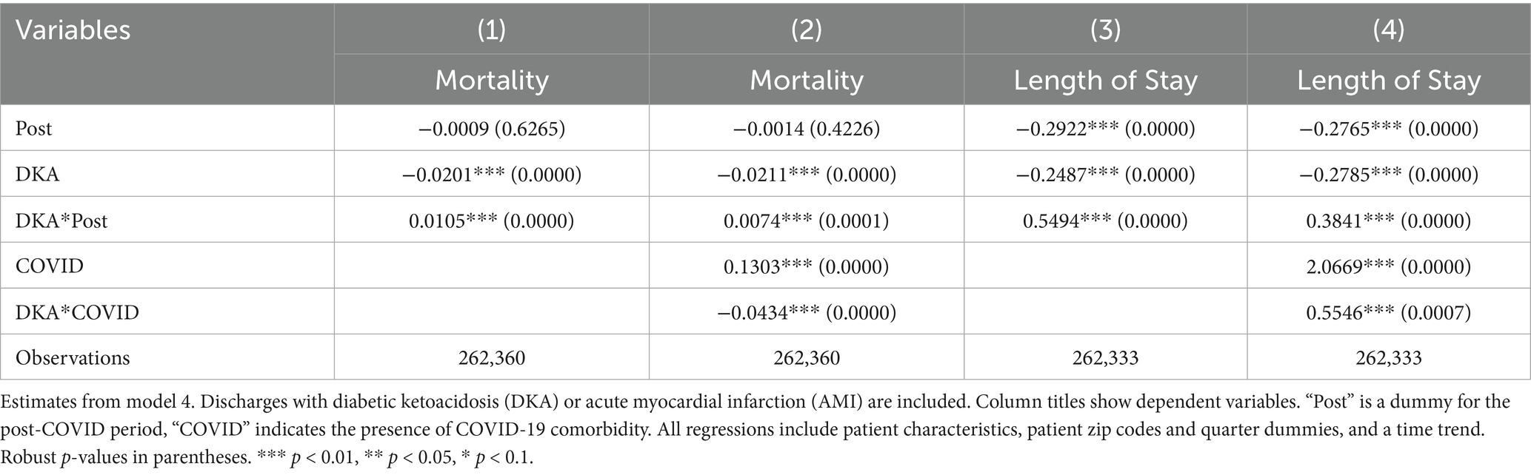Screen dimensions: 1531x475
Task: Select the DKA*Post row label
Action: pyautogui.click(x=61, y=220)
